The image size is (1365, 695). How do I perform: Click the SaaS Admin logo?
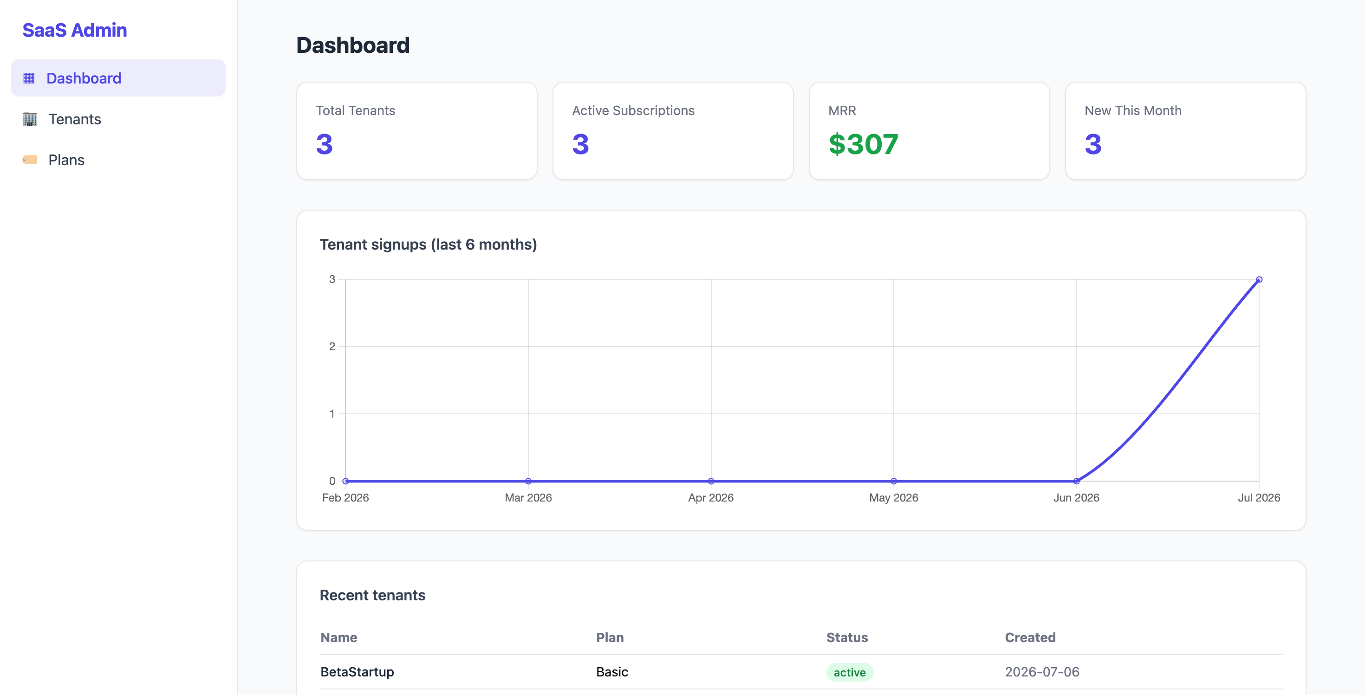(75, 30)
